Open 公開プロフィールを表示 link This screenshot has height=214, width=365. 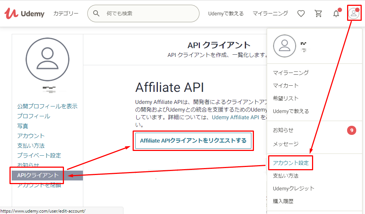47,106
